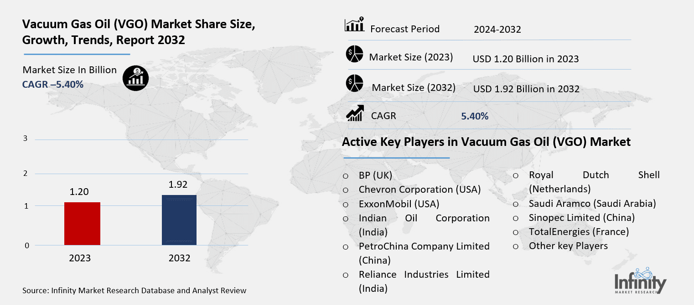Select the TotalEnergies (France) list entry
The height and width of the screenshot is (305, 694).
point(579,232)
